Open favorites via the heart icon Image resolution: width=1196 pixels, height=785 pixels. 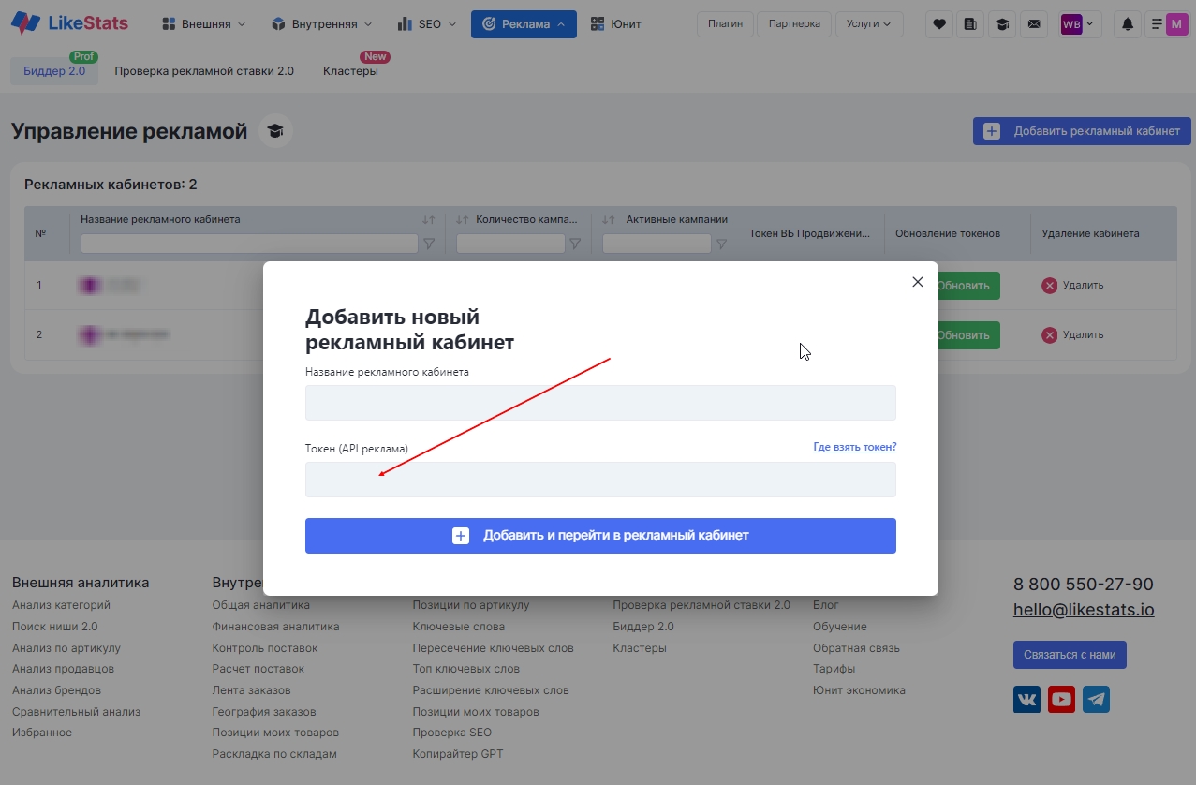939,24
